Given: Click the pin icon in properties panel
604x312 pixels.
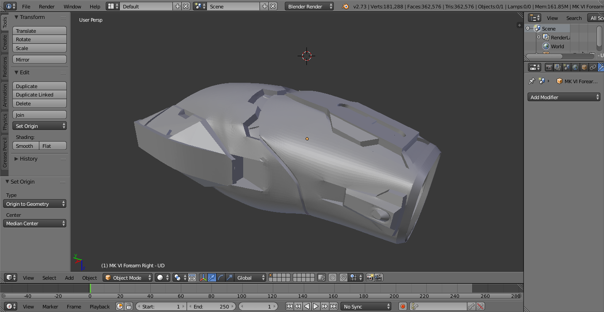Looking at the screenshot, I should [x=532, y=81].
